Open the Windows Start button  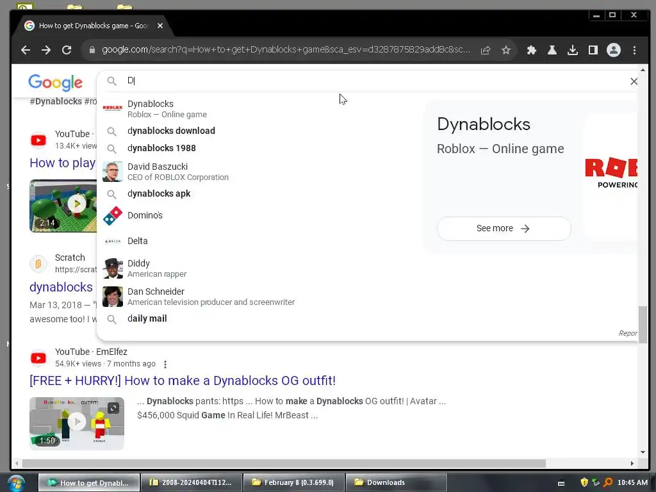[16, 483]
